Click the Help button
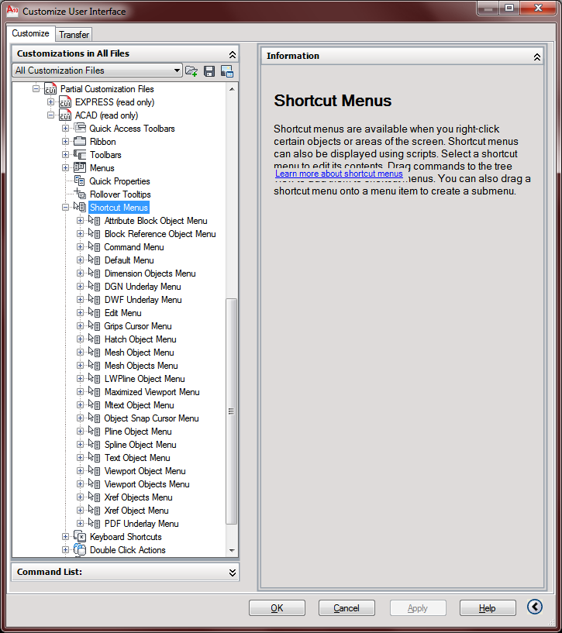Screen dimensions: 562x633 pos(488,608)
